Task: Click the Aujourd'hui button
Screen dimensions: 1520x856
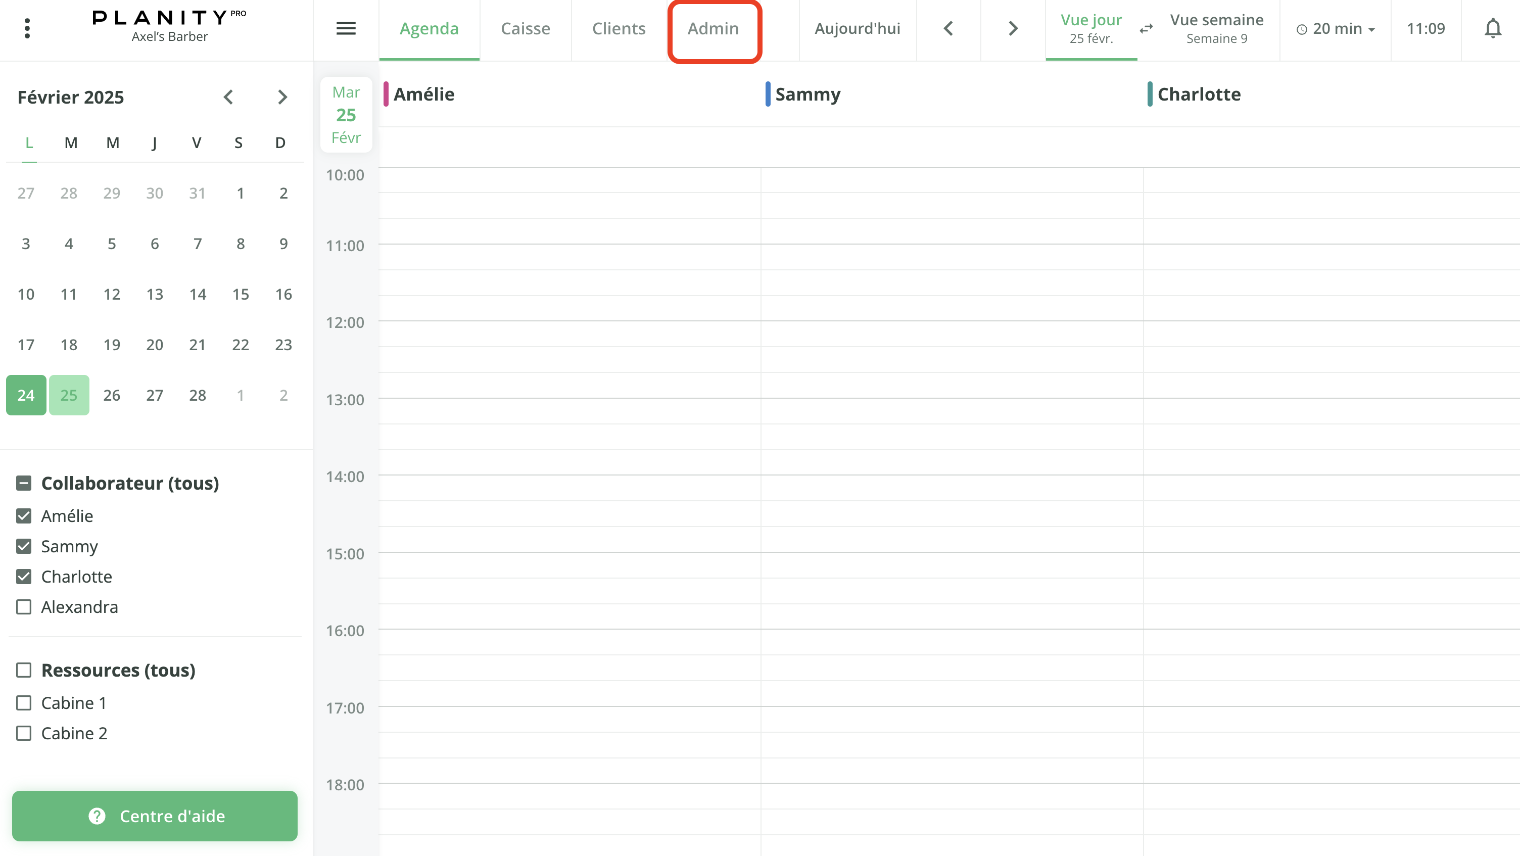Action: (857, 28)
